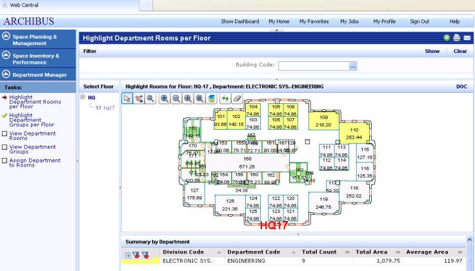The height and width of the screenshot is (271, 475).
Task: Click the zoom in magnifier with plus
Action: tap(165, 99)
